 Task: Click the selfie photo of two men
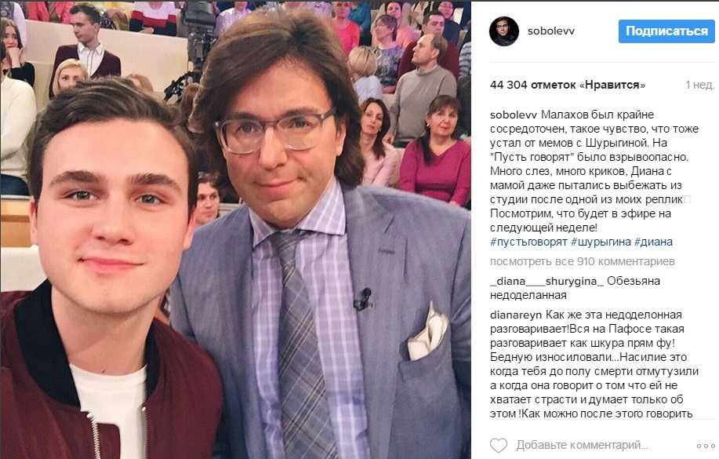coord(236,229)
